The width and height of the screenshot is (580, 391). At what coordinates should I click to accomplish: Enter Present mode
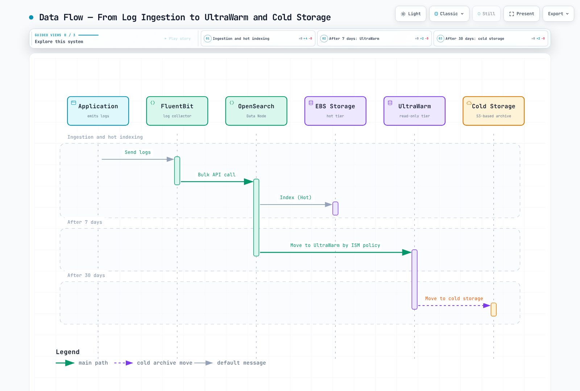click(x=522, y=14)
